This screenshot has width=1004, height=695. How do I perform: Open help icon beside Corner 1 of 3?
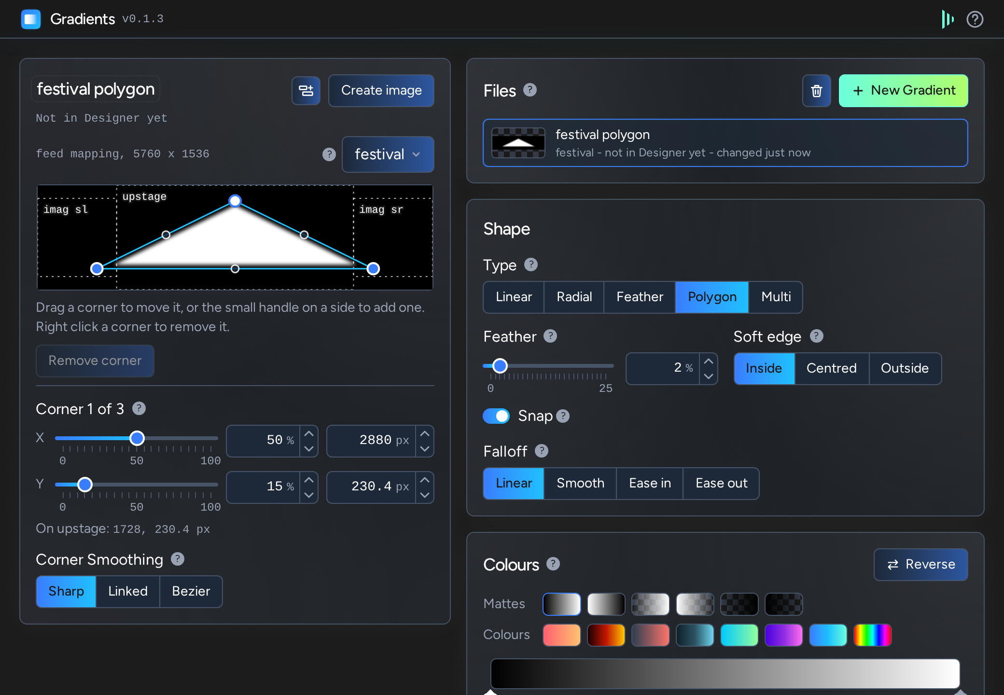139,408
